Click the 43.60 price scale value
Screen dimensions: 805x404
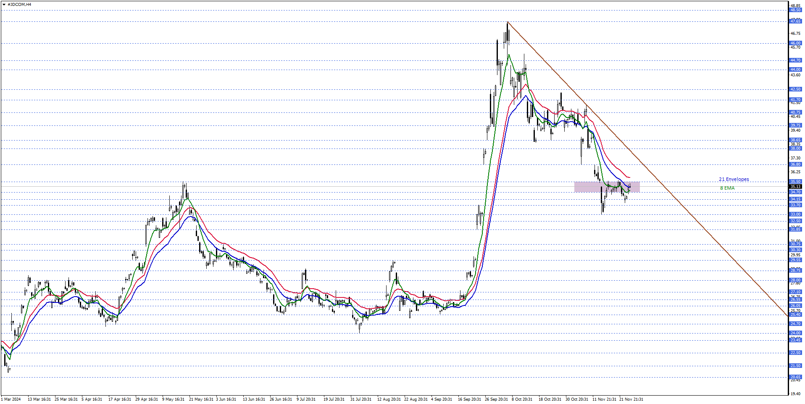[x=795, y=75]
